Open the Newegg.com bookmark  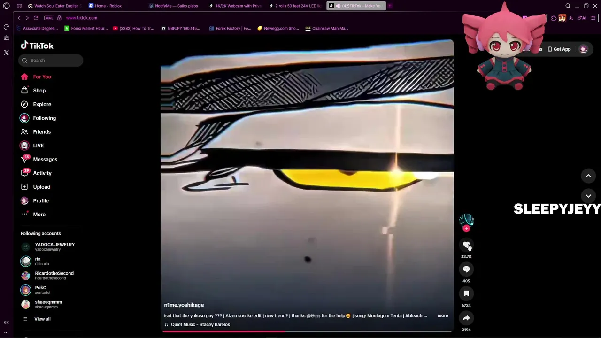coord(278,28)
